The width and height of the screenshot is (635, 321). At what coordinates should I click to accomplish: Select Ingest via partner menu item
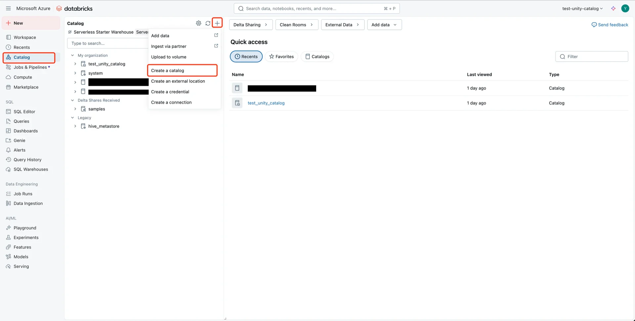point(185,46)
